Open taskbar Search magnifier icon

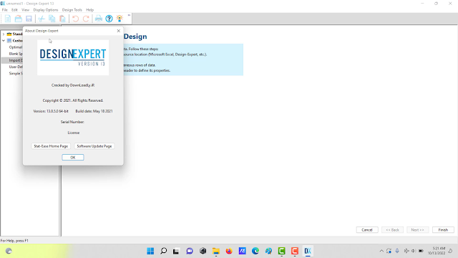[164, 251]
